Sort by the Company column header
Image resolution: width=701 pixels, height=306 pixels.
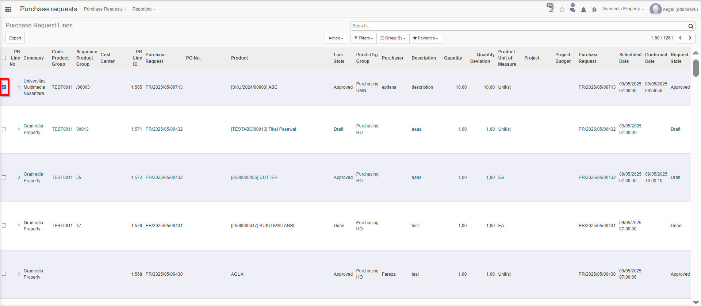point(34,58)
